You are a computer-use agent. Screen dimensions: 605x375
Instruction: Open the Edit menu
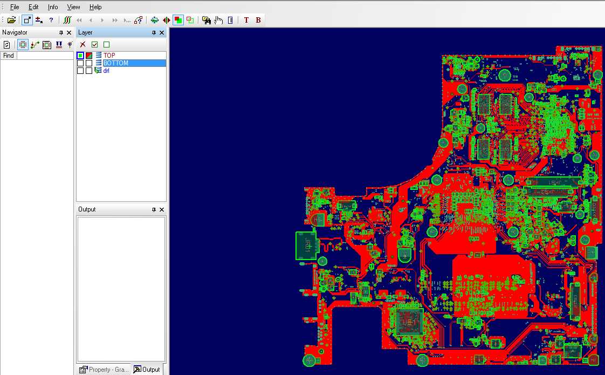(33, 7)
